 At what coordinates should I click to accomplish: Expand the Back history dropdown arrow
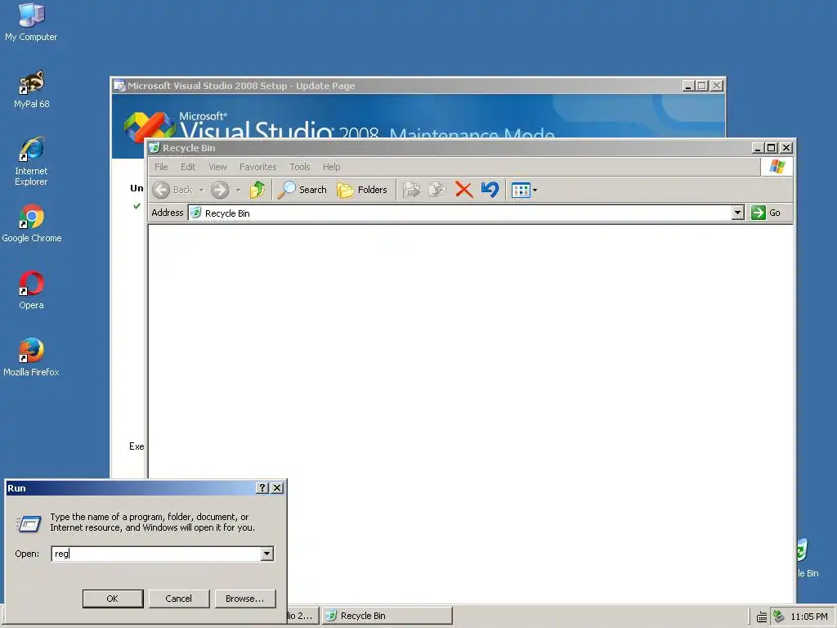pyautogui.click(x=201, y=190)
